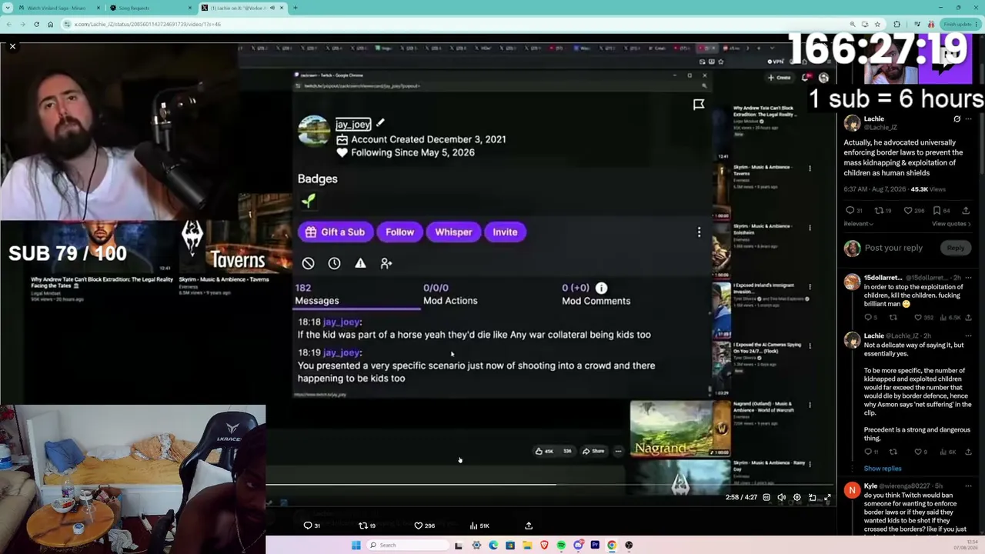This screenshot has height=554, width=985.
Task: Ban the user with the ban icon
Action: tap(308, 263)
